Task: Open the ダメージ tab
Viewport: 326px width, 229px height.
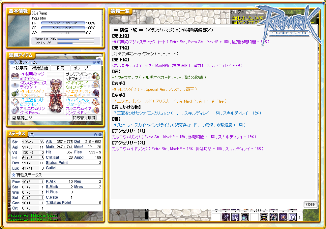Action: click(81, 68)
